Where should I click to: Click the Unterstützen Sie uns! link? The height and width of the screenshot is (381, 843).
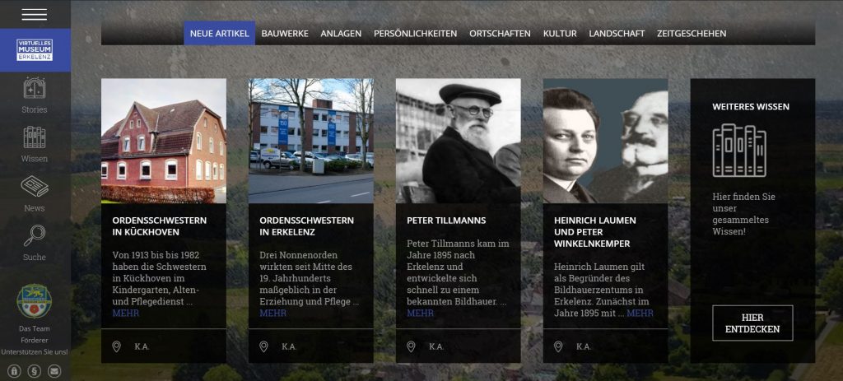coord(35,352)
